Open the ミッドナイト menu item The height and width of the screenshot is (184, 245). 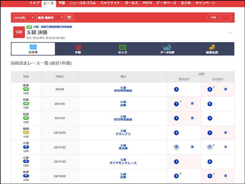click(111, 3)
